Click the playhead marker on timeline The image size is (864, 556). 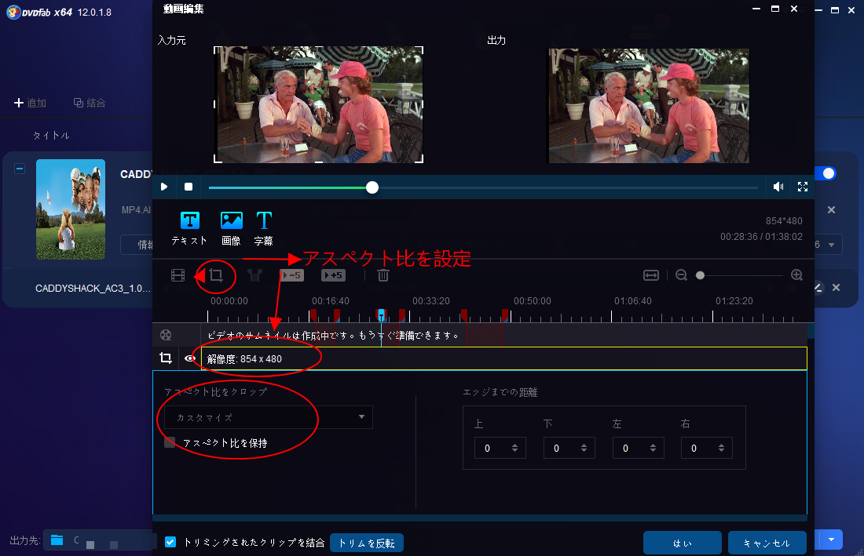pos(381,315)
